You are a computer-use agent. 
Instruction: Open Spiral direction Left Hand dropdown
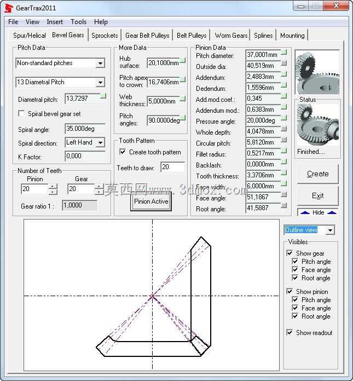pyautogui.click(x=100, y=143)
